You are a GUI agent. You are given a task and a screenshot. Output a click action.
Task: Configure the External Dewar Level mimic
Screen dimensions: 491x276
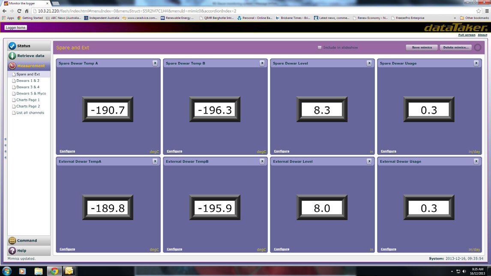click(x=281, y=249)
